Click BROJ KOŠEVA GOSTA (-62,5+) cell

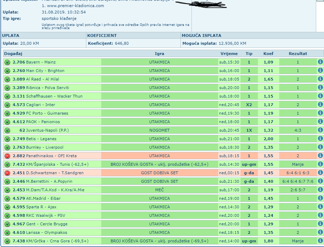pyautogui.click(x=159, y=164)
